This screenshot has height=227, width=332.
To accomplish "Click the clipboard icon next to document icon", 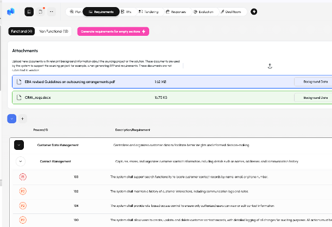I will tap(40, 11).
